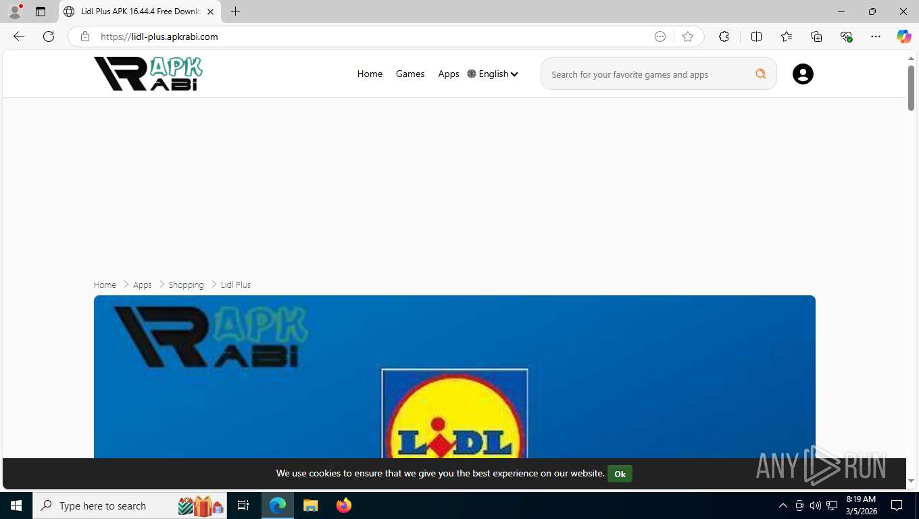Go to Home in breadcrumb

click(105, 285)
